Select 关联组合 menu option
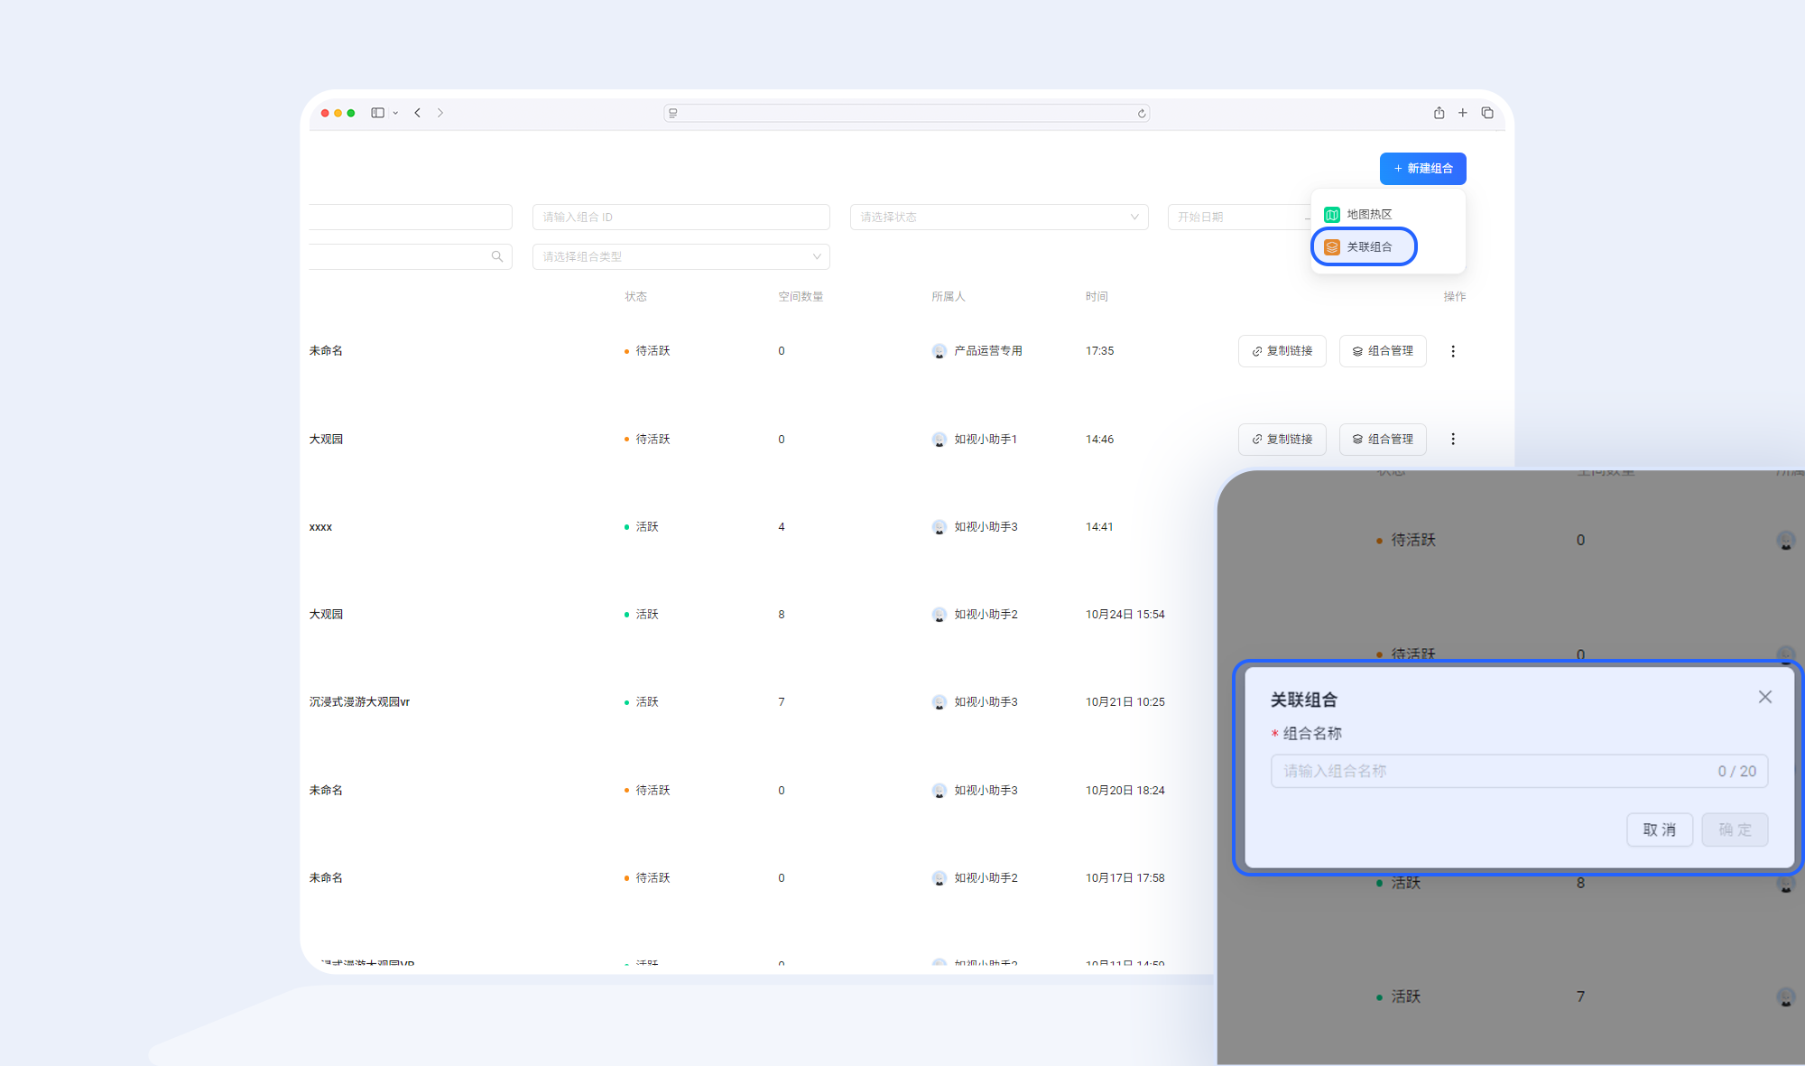Image resolution: width=1805 pixels, height=1066 pixels. coord(1369,246)
